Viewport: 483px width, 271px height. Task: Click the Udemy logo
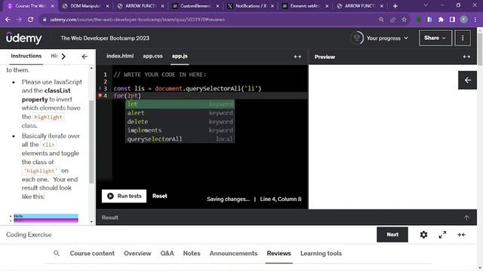coord(23,38)
